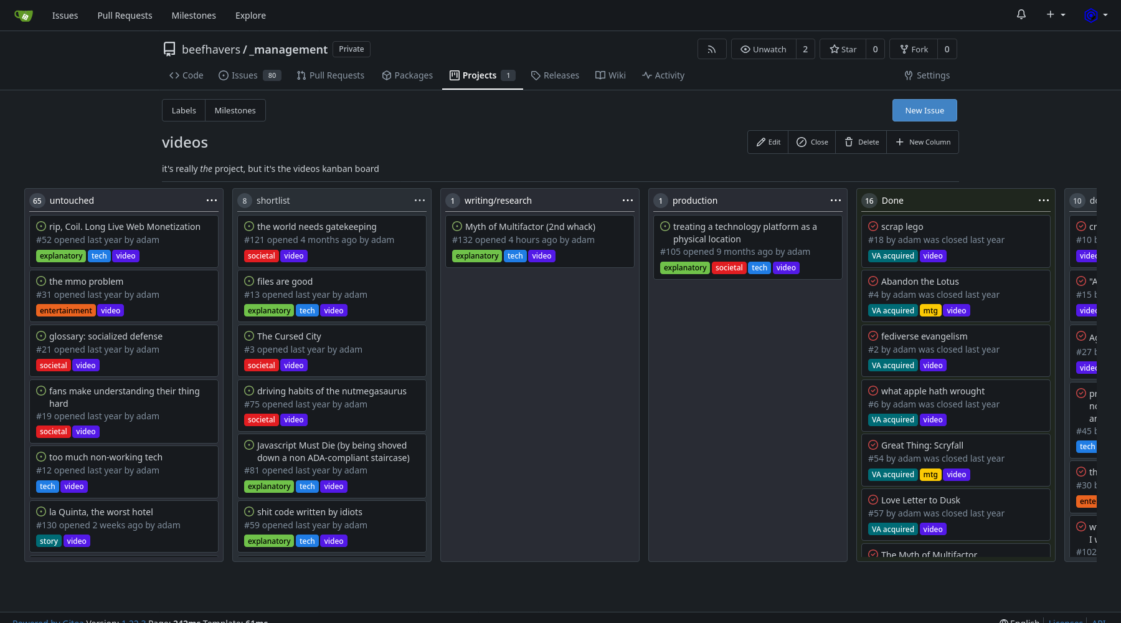The width and height of the screenshot is (1121, 623).
Task: Open the Packages tab
Action: 407,75
